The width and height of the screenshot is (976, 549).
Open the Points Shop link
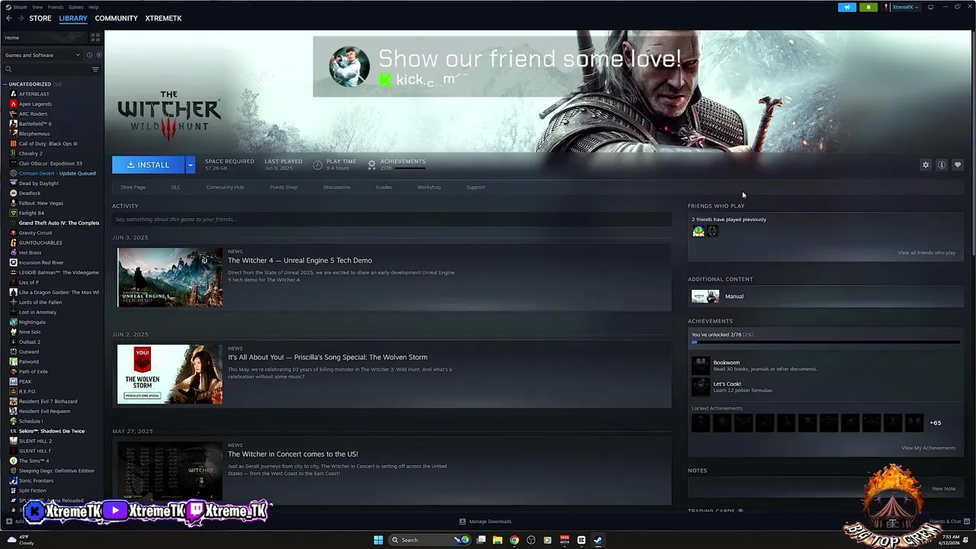[x=283, y=187]
